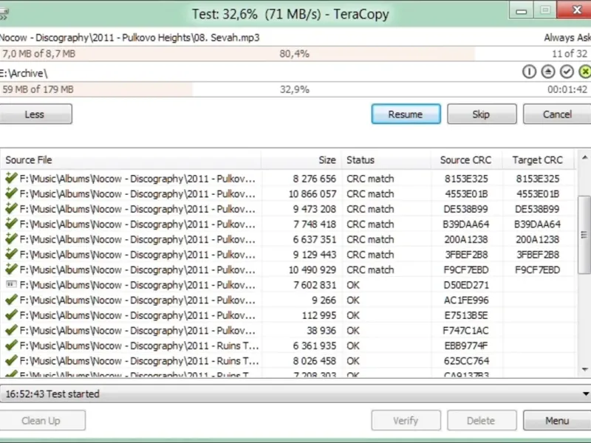The width and height of the screenshot is (591, 443).
Task: Click the paused-state icon of the 7 602 831 row
Action: pos(11,284)
